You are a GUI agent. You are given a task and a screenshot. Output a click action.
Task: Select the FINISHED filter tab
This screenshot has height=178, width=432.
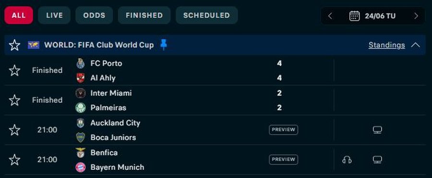(144, 15)
